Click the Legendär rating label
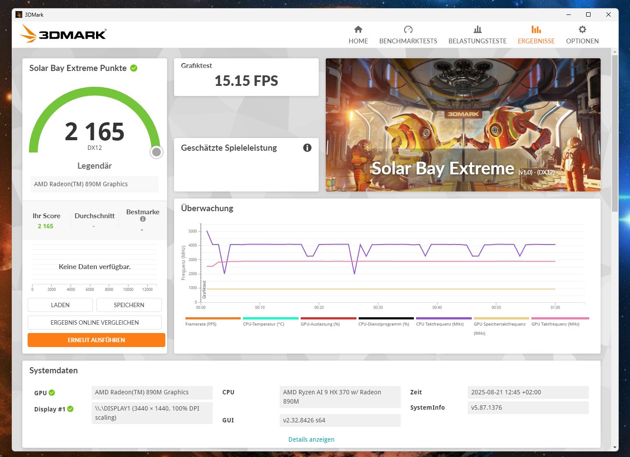Image resolution: width=630 pixels, height=457 pixels. 94,166
